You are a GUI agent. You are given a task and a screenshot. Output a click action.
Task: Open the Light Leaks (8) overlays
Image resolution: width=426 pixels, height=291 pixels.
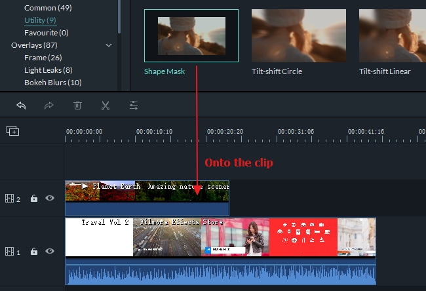tap(48, 70)
